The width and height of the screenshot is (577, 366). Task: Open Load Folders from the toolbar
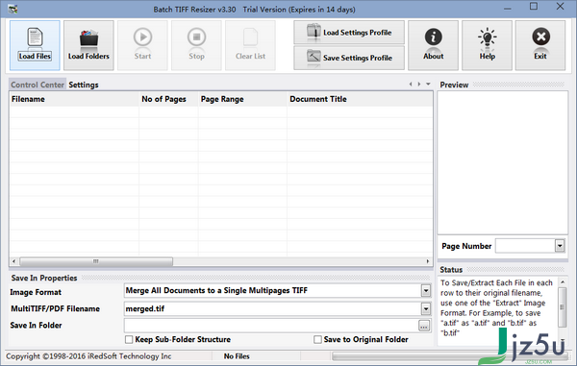(88, 45)
